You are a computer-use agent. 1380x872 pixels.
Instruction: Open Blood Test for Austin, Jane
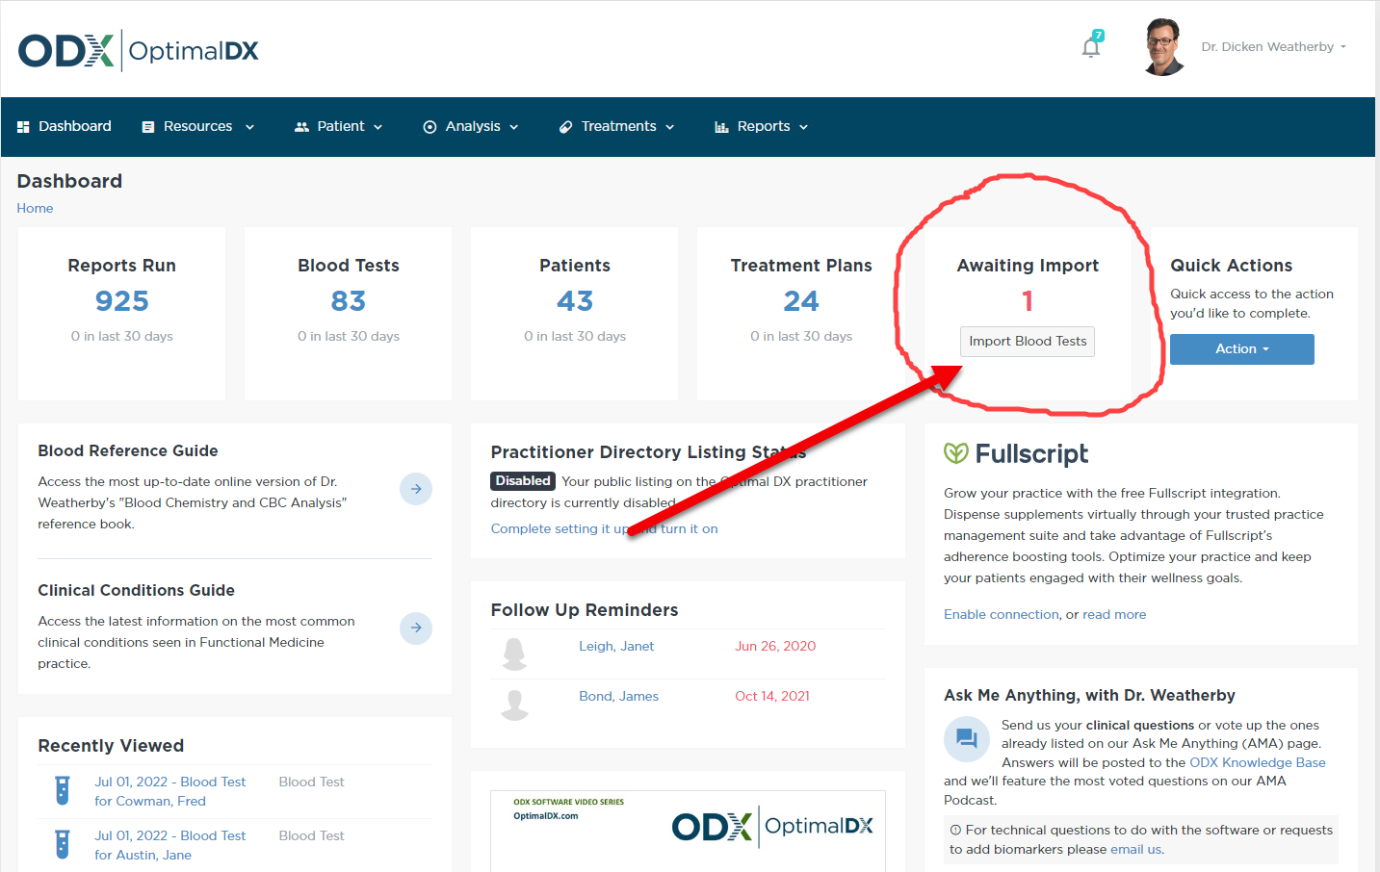169,845
